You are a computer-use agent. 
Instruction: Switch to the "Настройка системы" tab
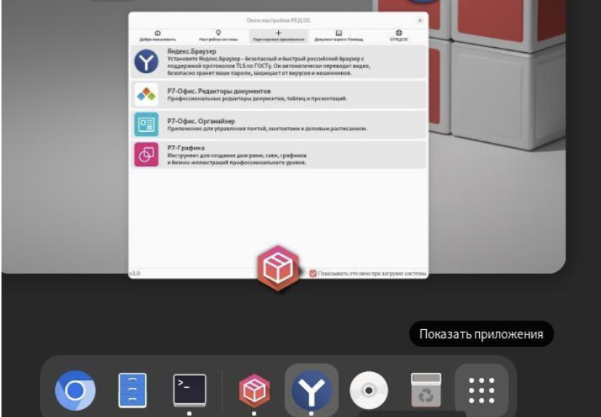pyautogui.click(x=218, y=36)
